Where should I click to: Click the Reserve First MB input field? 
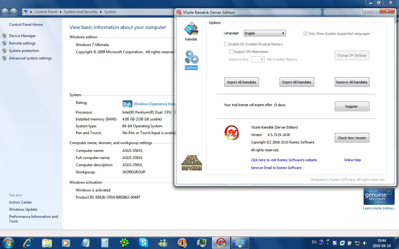258,59
